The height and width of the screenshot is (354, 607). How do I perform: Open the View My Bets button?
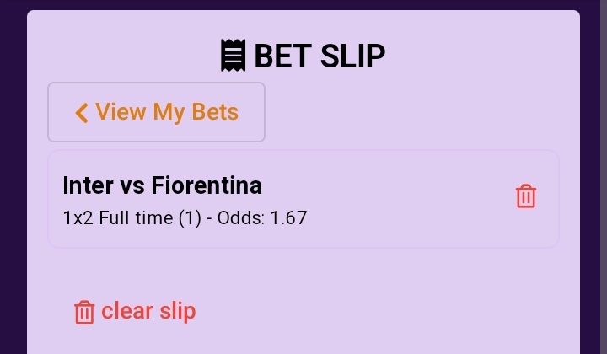(157, 112)
